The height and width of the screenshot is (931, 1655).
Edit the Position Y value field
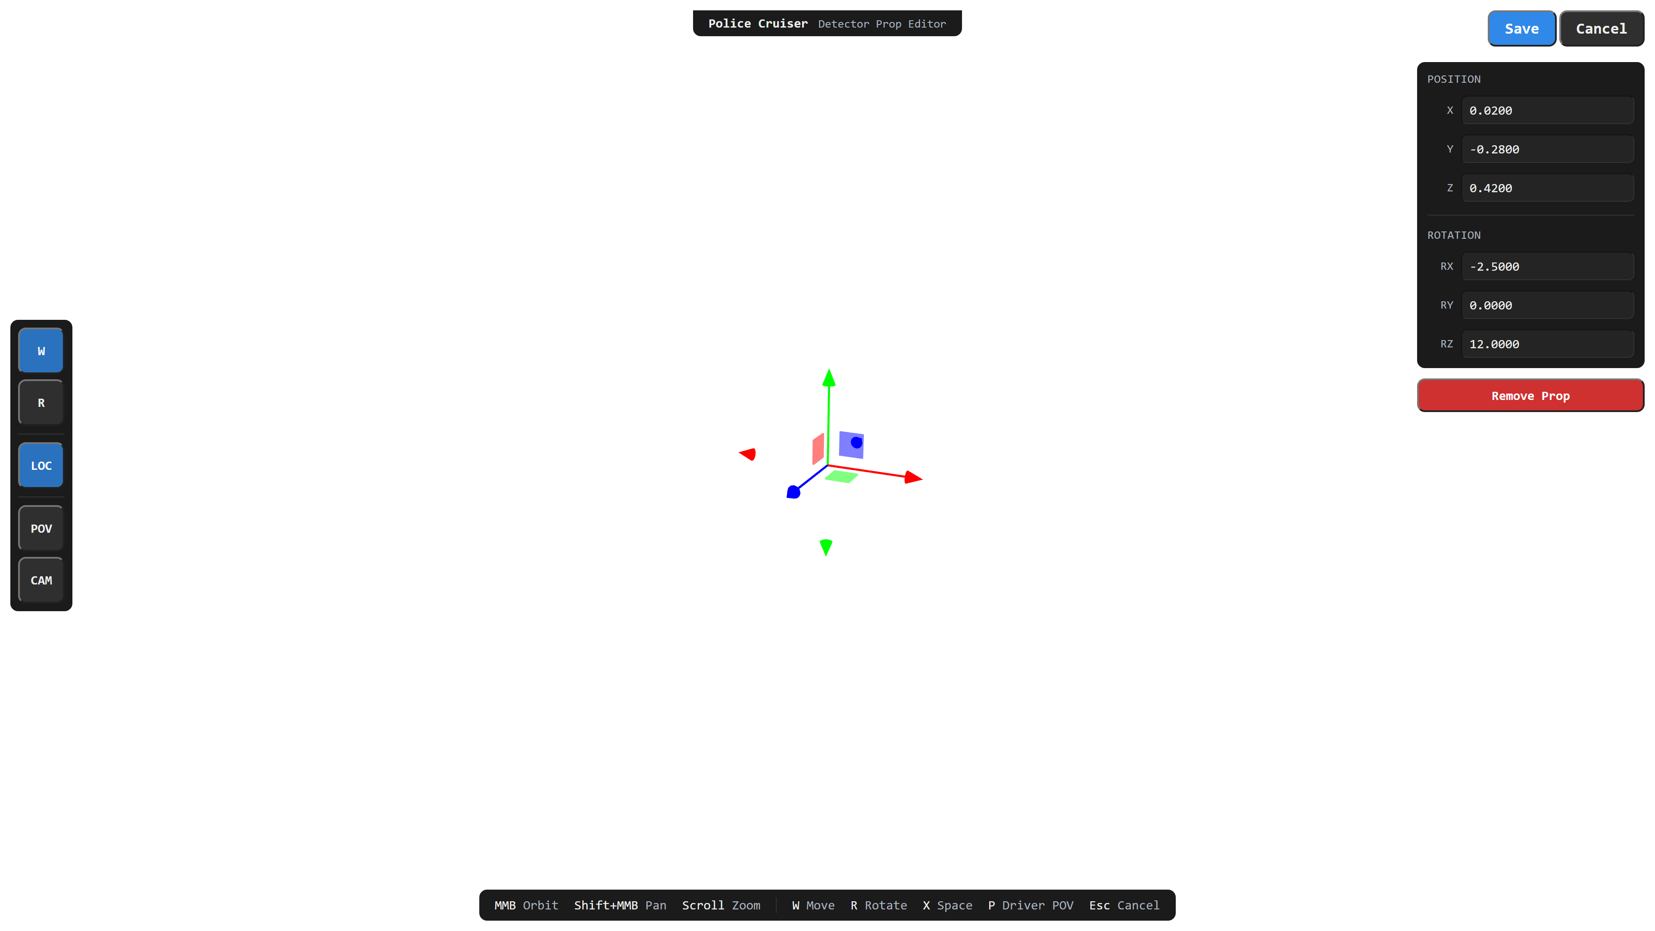[x=1548, y=149]
